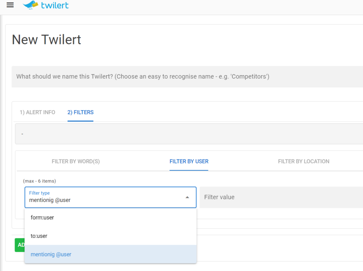Switch to FILTER BY LOCATION tab
This screenshot has width=363, height=271.
pos(303,161)
